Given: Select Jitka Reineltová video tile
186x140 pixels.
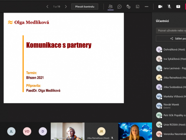Looking at the screenshot, I should pyautogui.click(x=101, y=131).
